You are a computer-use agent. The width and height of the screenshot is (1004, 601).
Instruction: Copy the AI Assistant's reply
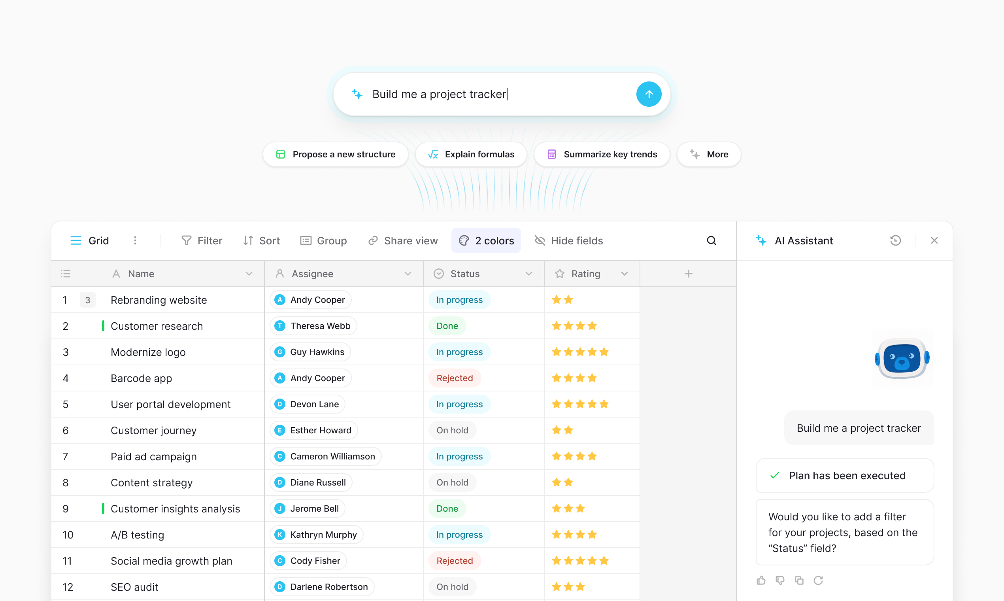pos(799,580)
